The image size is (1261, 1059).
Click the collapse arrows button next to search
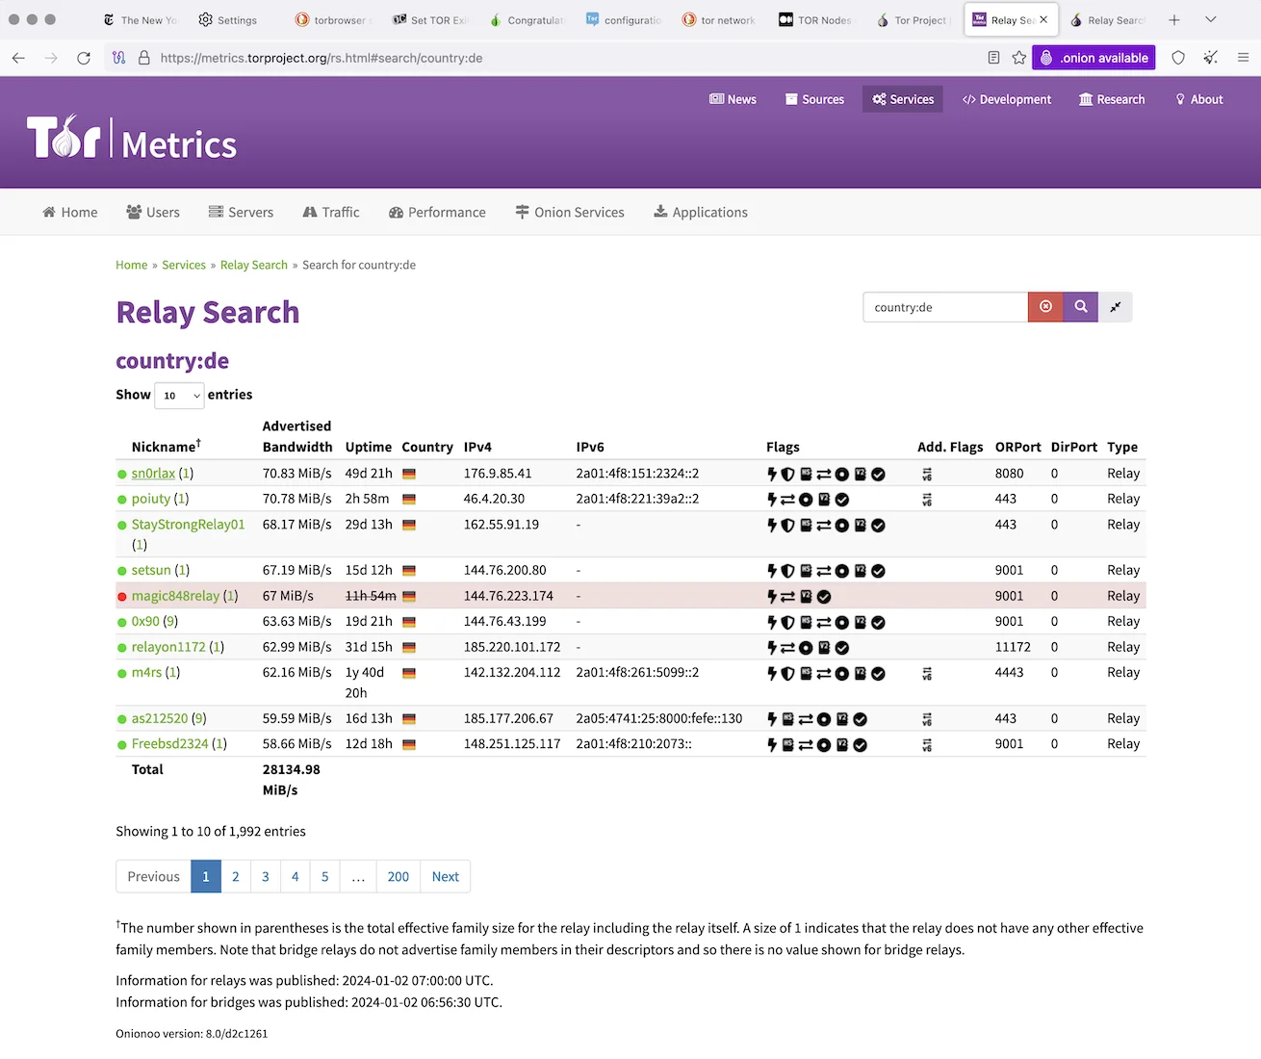tap(1116, 307)
